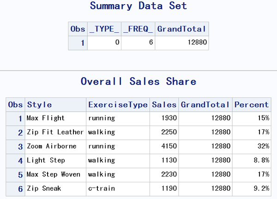Select the Percent column header
Screen dimensions: 277x199
(x=252, y=105)
